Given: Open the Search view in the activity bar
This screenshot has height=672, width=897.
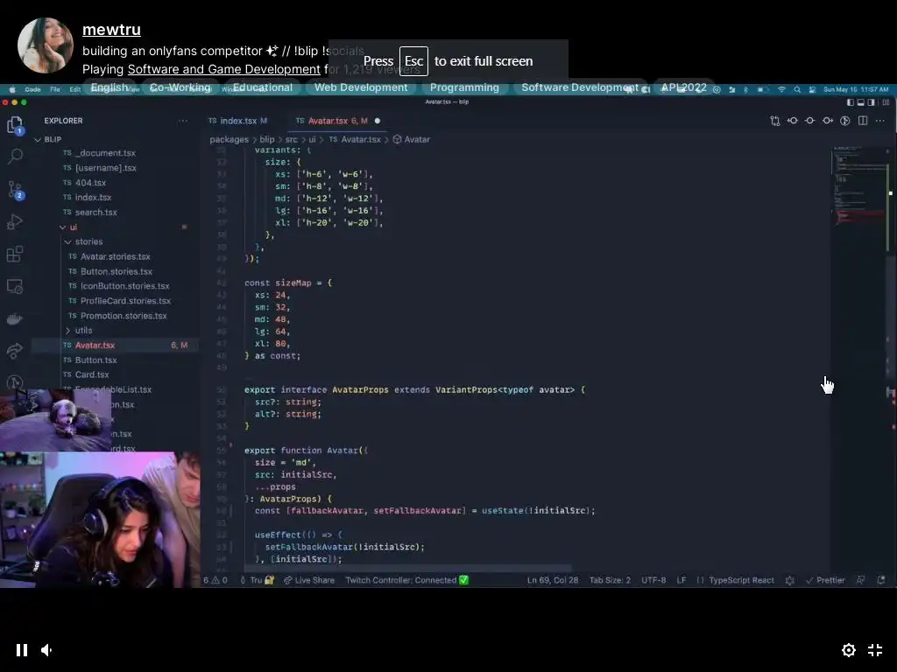Looking at the screenshot, I should [x=16, y=156].
